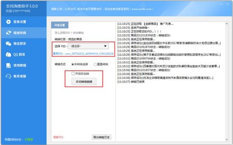The width and height of the screenshot is (233, 145).
Task: Close the 全民淘客助手 window
Action: click(228, 4)
